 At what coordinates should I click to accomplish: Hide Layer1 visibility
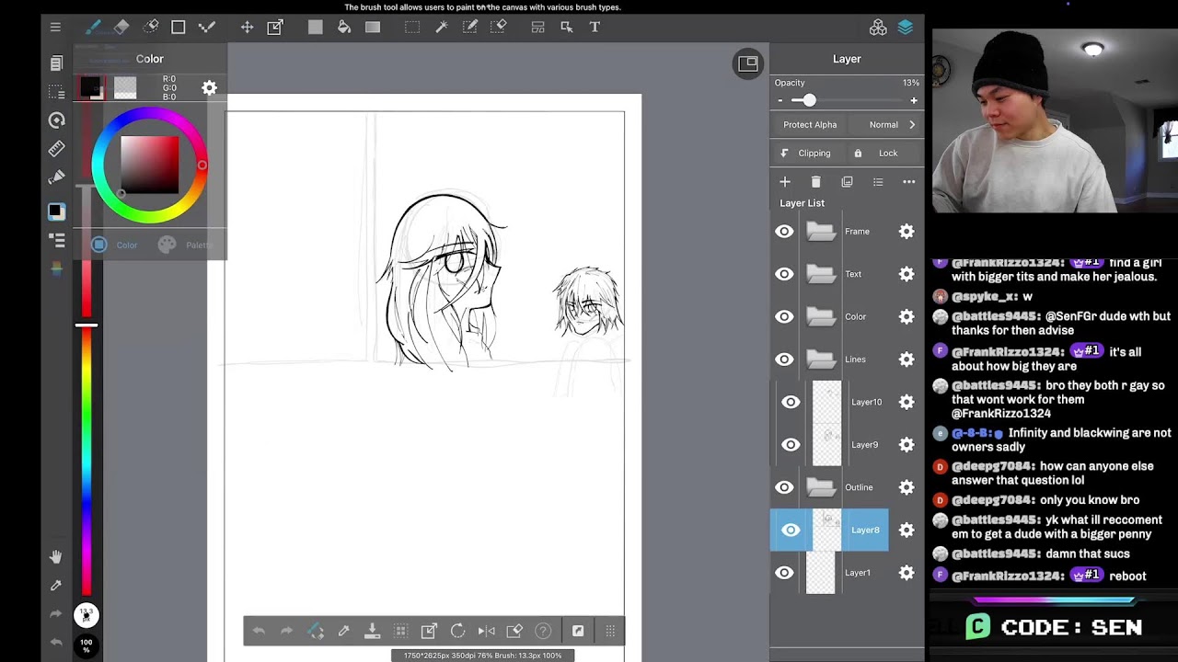784,573
